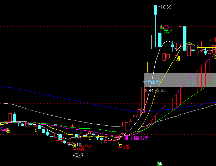Click the red 买 marker below 时间窗
Image resolution: width=216 pixels, height=166 pixels.
click(x=126, y=147)
